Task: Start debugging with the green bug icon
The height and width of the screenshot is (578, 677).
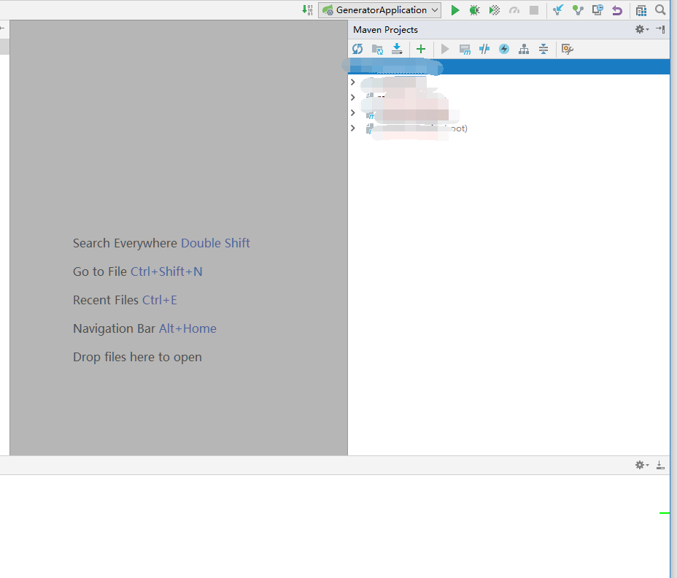Action: pyautogui.click(x=474, y=10)
